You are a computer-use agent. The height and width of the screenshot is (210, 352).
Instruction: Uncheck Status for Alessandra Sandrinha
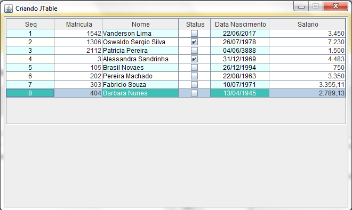(195, 59)
